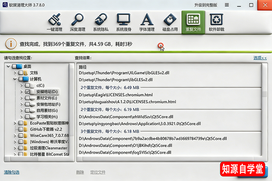The image size is (272, 181).
Task: Click the orange info icon
Action: tap(11, 44)
